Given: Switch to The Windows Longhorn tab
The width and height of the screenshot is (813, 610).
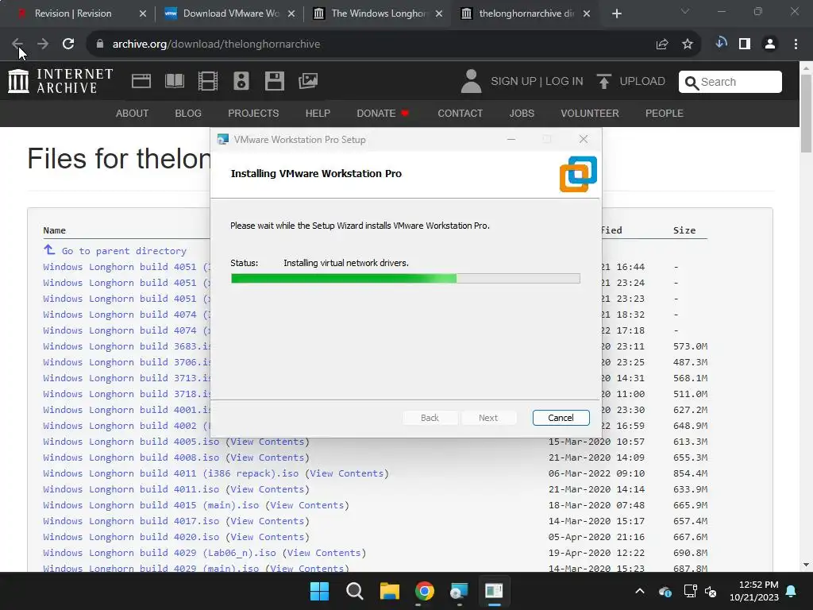Looking at the screenshot, I should click(378, 14).
